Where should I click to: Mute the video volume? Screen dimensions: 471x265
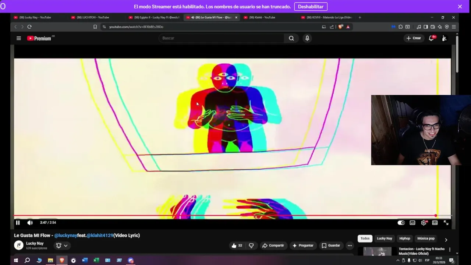click(30, 223)
